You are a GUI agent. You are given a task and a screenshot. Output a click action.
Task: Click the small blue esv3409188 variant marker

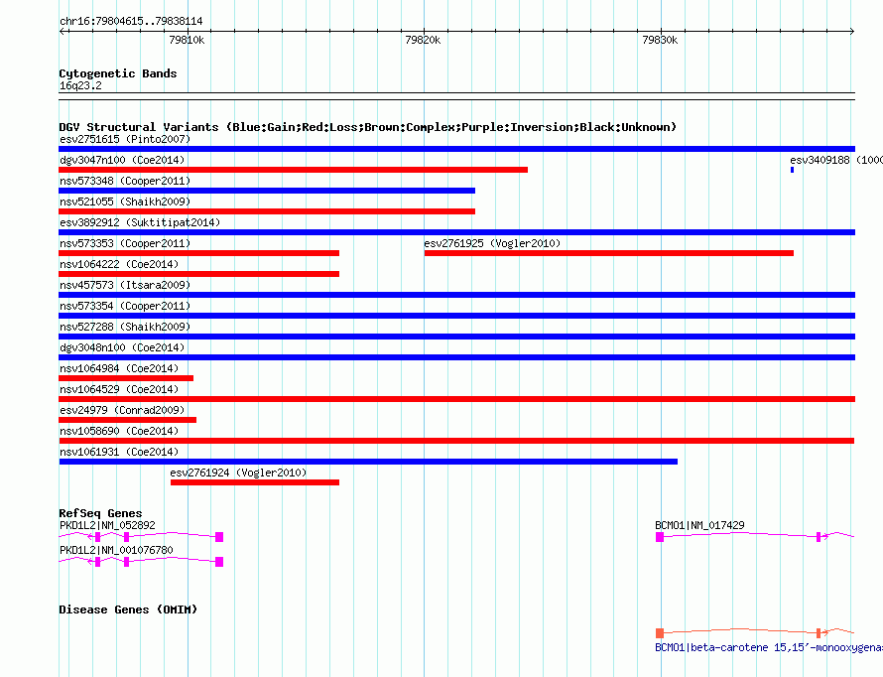(793, 170)
